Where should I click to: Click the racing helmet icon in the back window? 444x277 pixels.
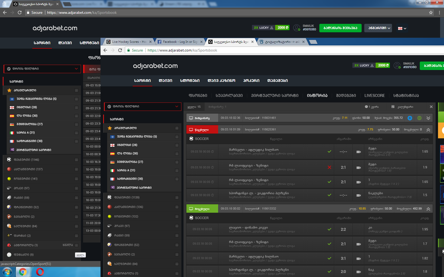pyautogui.click(x=9, y=245)
